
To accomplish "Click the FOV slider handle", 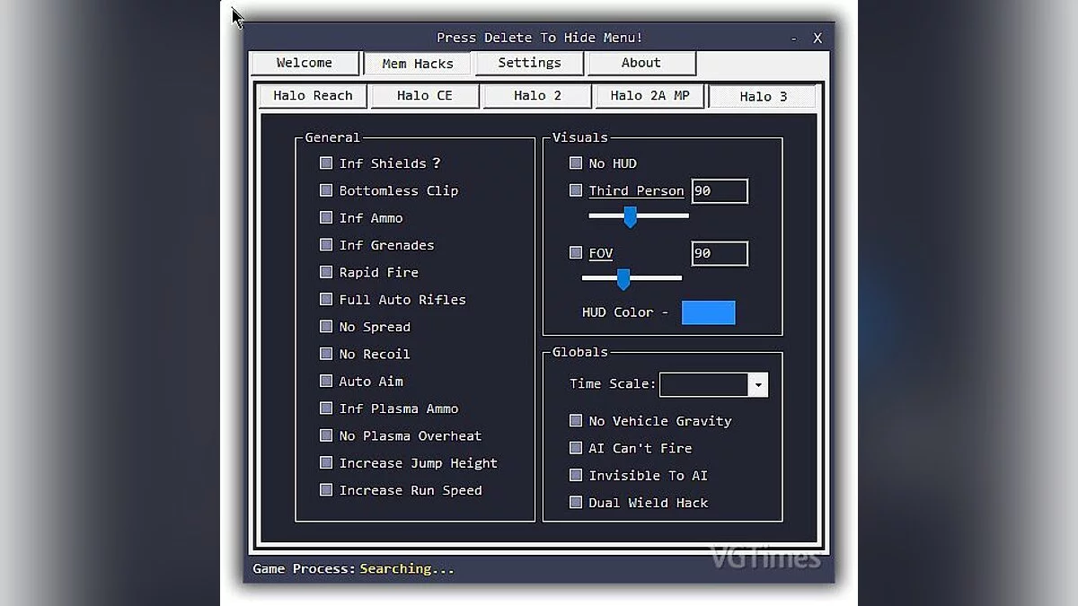I will tap(623, 279).
